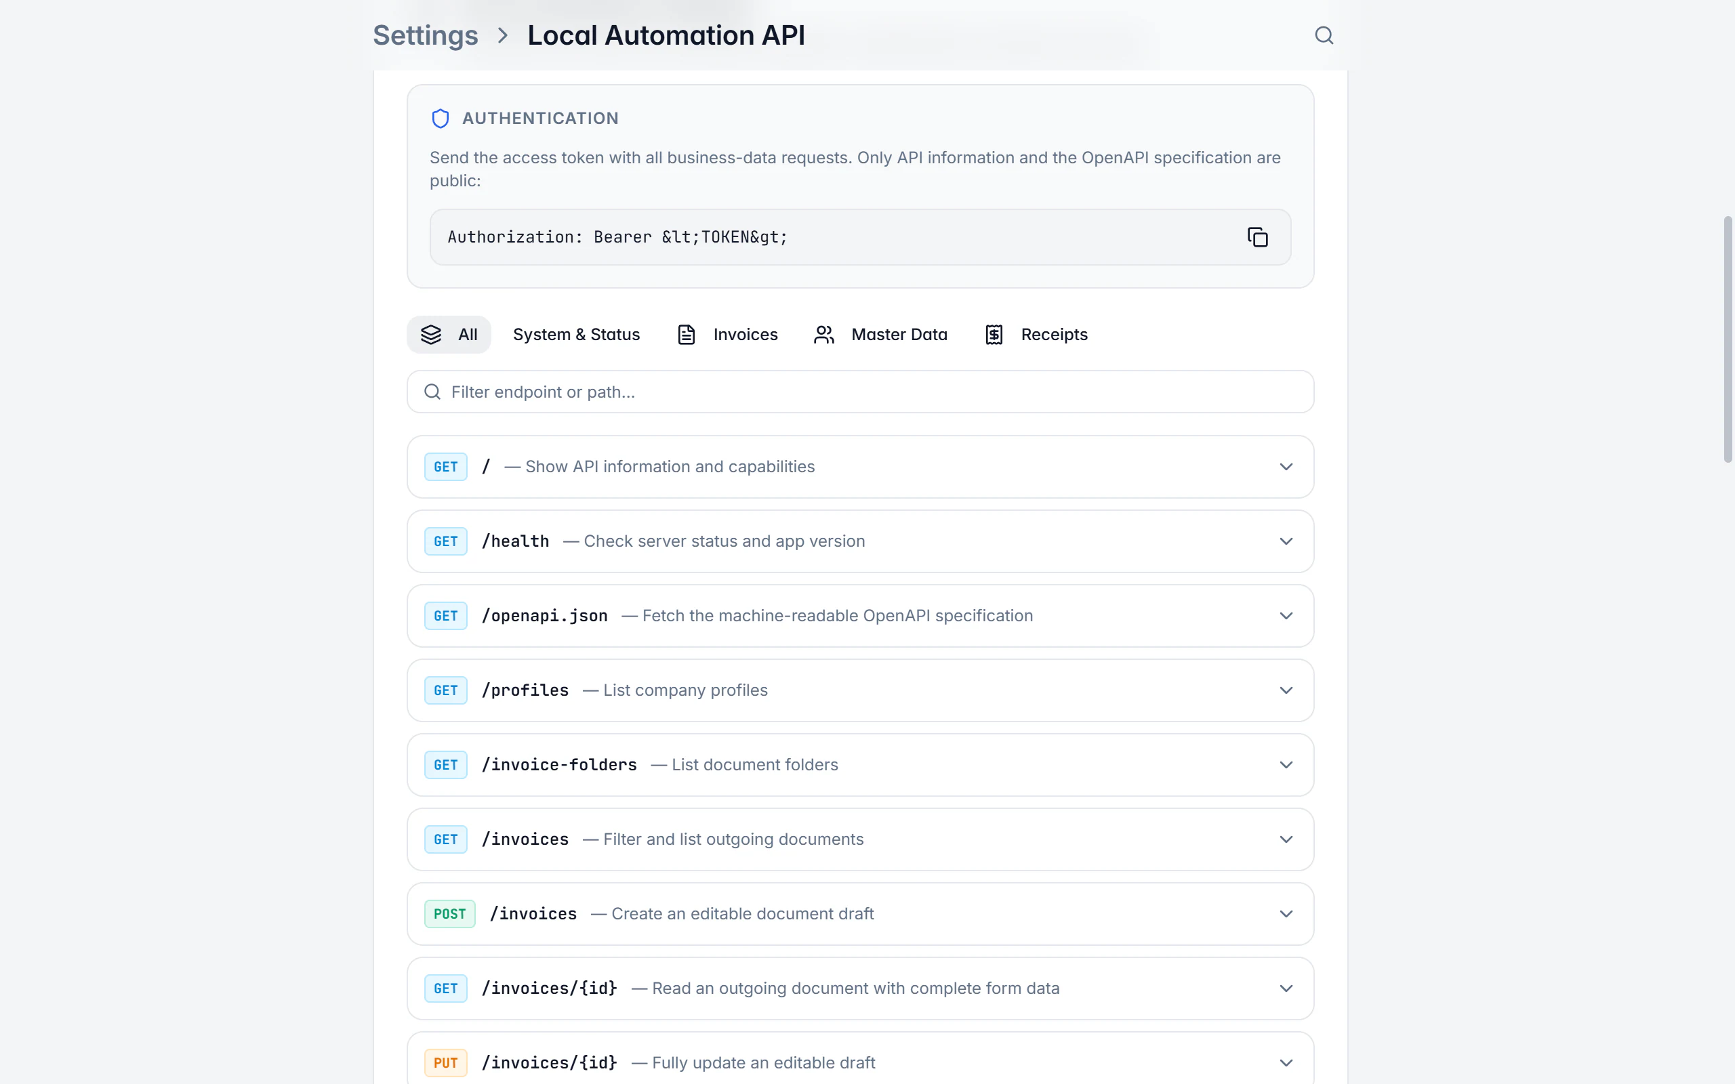Copy the Authorization Bearer token header
The width and height of the screenshot is (1735, 1084).
[x=1257, y=237]
